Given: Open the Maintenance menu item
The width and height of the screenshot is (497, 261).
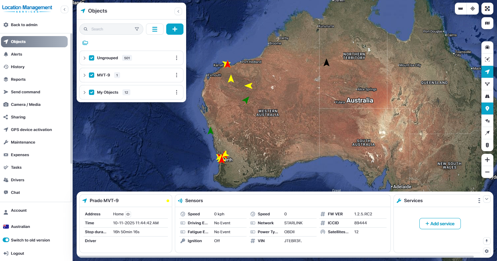Looking at the screenshot, I should [x=35, y=142].
